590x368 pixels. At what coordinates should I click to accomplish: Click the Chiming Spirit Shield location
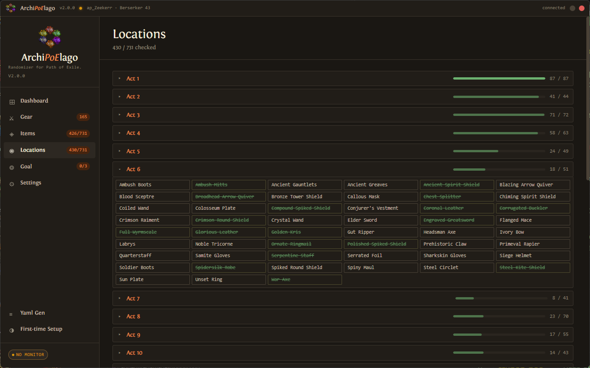pyautogui.click(x=533, y=197)
